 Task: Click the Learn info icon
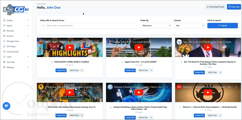click(x=4, y=57)
